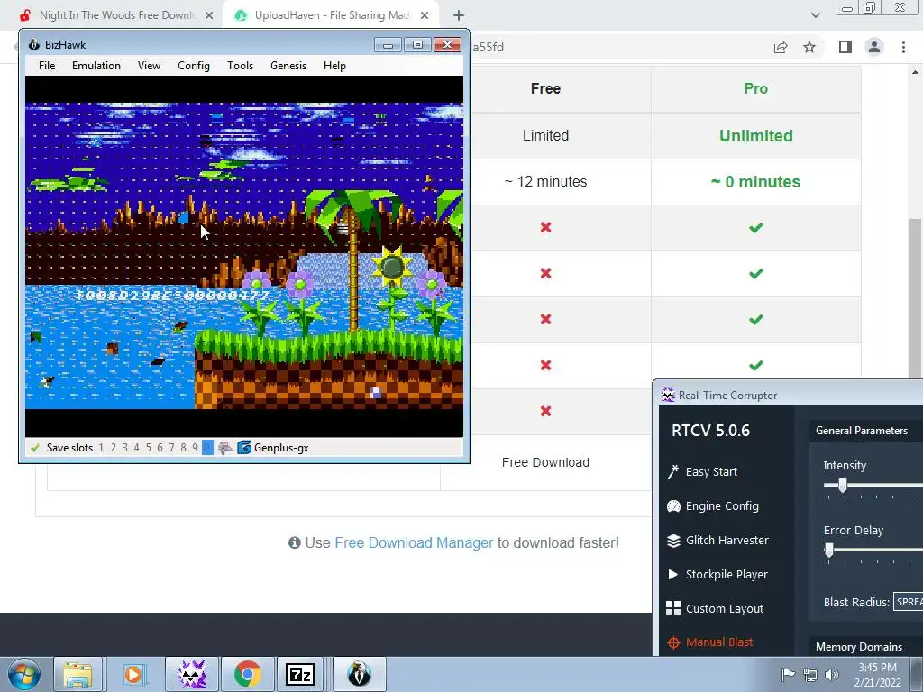Viewport: 923px width, 692px height.
Task: Switch to BizHawk in taskbar
Action: pos(359,674)
